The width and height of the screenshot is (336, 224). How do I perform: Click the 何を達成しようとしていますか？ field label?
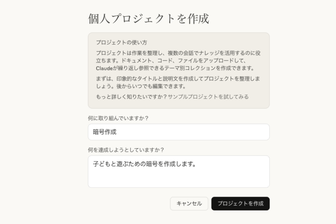coord(126,150)
